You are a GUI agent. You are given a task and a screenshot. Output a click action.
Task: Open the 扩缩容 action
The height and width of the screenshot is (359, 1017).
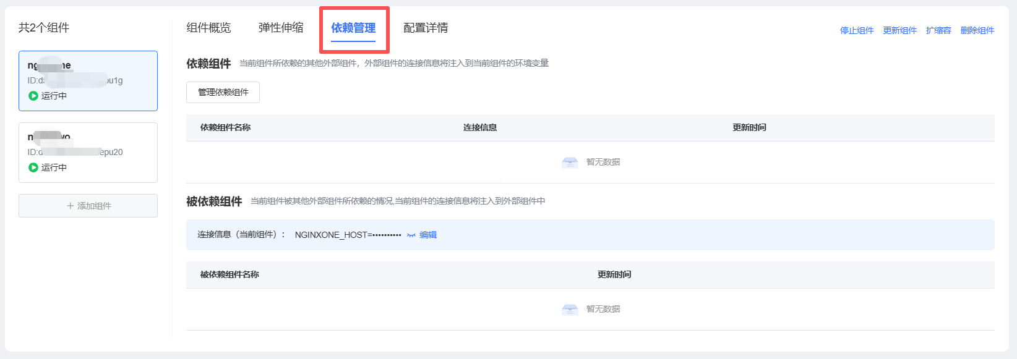(938, 30)
